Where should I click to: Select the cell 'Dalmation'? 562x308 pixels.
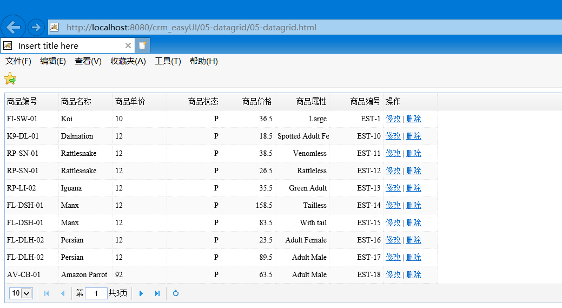[85, 136]
